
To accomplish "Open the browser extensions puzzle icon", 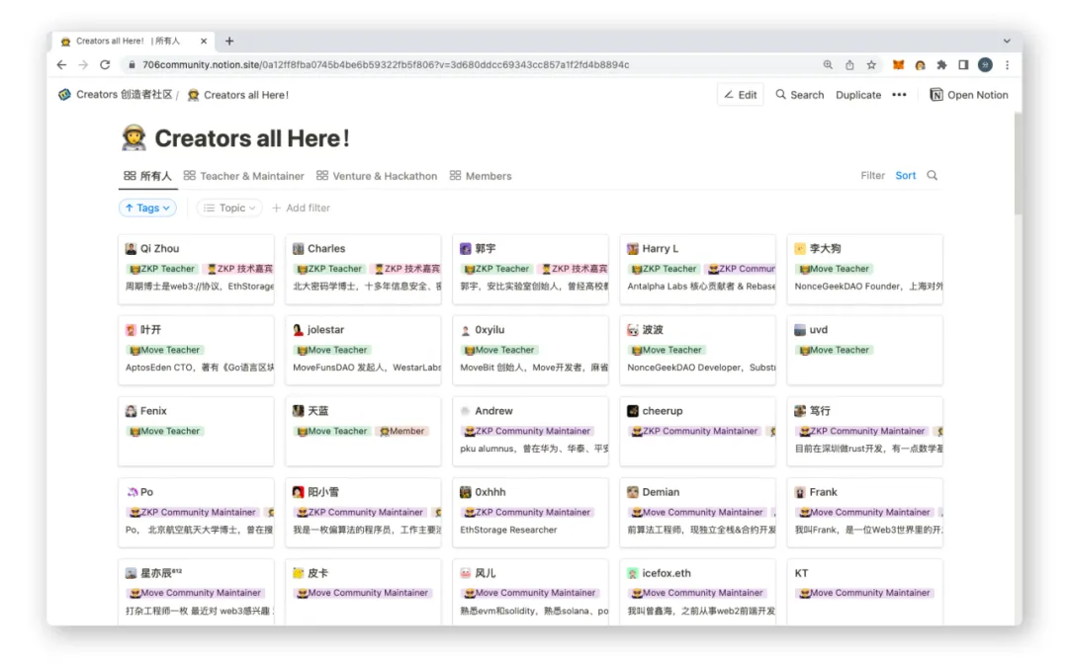I will click(x=941, y=64).
